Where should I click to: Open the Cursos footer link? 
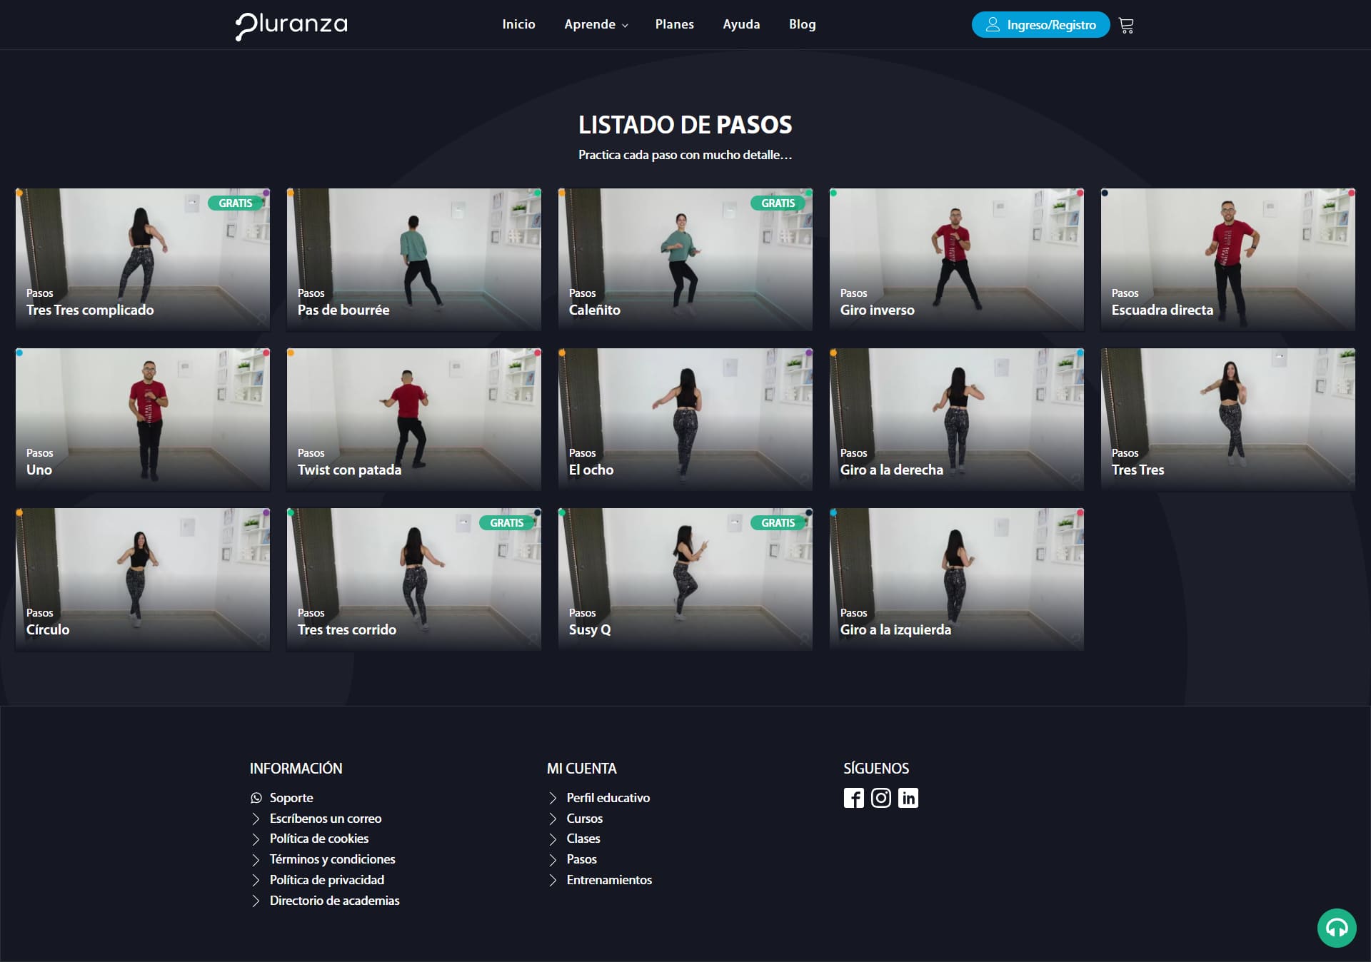click(585, 819)
